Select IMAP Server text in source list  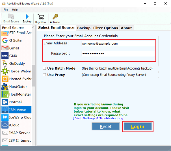(x=20, y=133)
